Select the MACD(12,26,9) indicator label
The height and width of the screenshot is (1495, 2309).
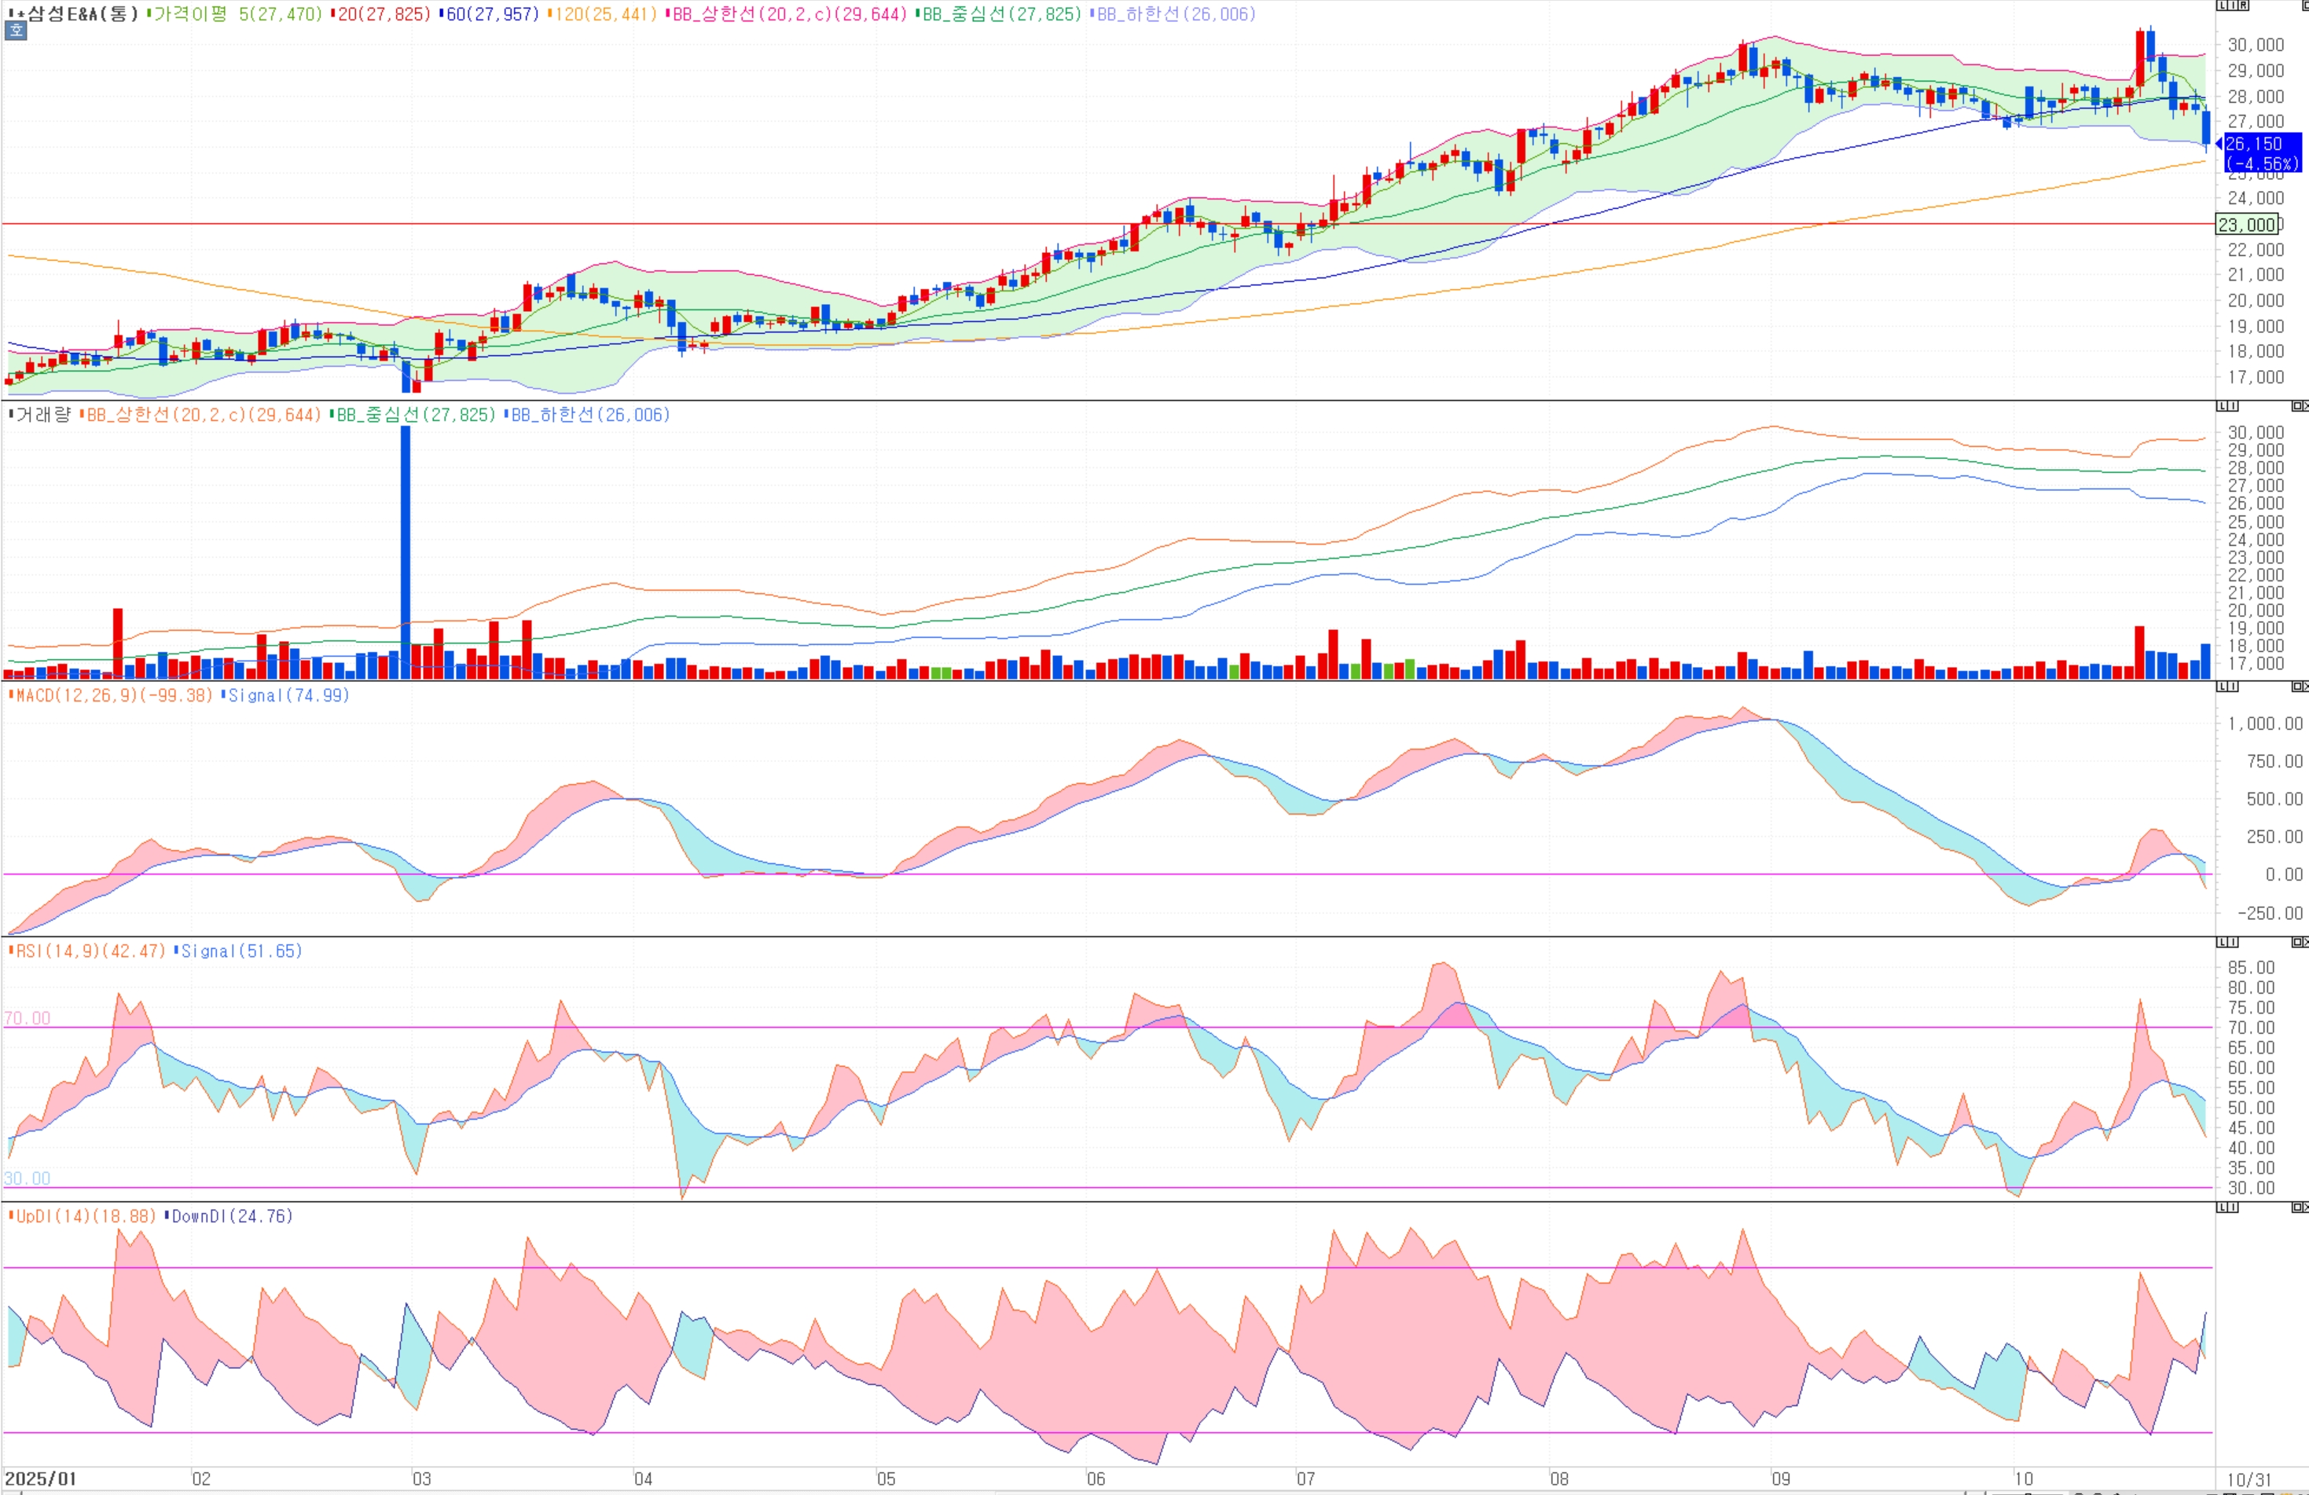(x=115, y=695)
